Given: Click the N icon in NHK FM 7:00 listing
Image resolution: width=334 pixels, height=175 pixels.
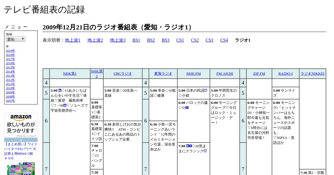Looking at the screenshot, I should tap(188, 146).
